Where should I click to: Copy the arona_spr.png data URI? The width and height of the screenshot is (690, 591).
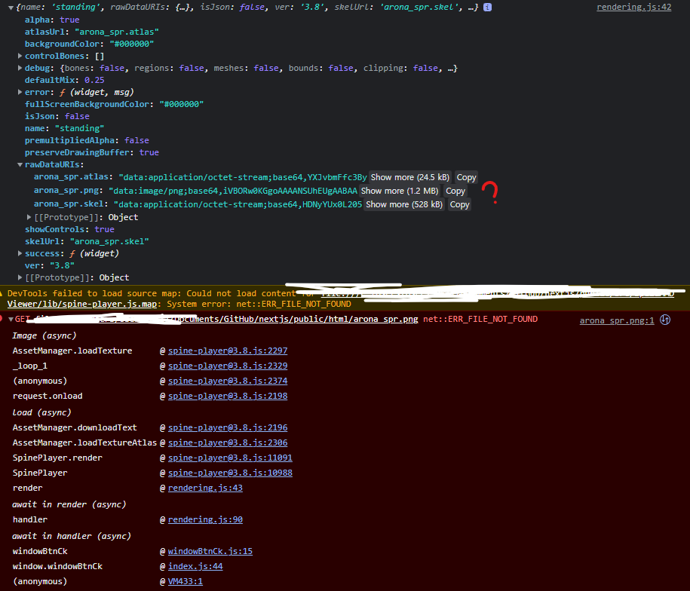coord(455,191)
